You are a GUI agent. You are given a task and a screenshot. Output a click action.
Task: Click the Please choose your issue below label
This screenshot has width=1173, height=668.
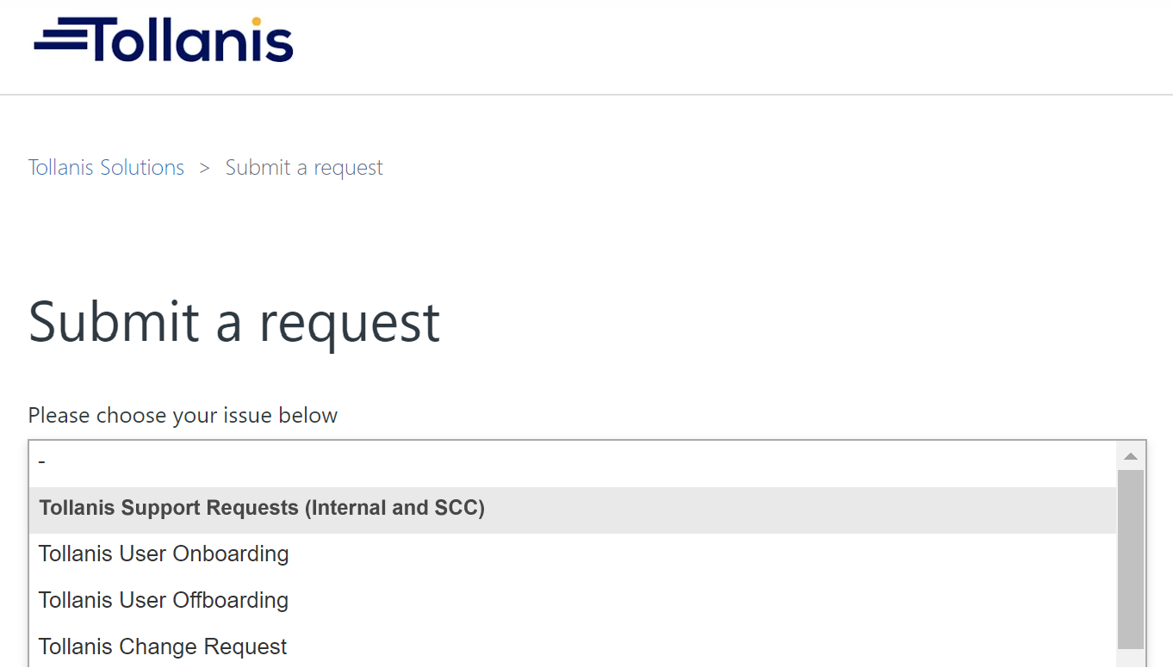[x=183, y=415]
